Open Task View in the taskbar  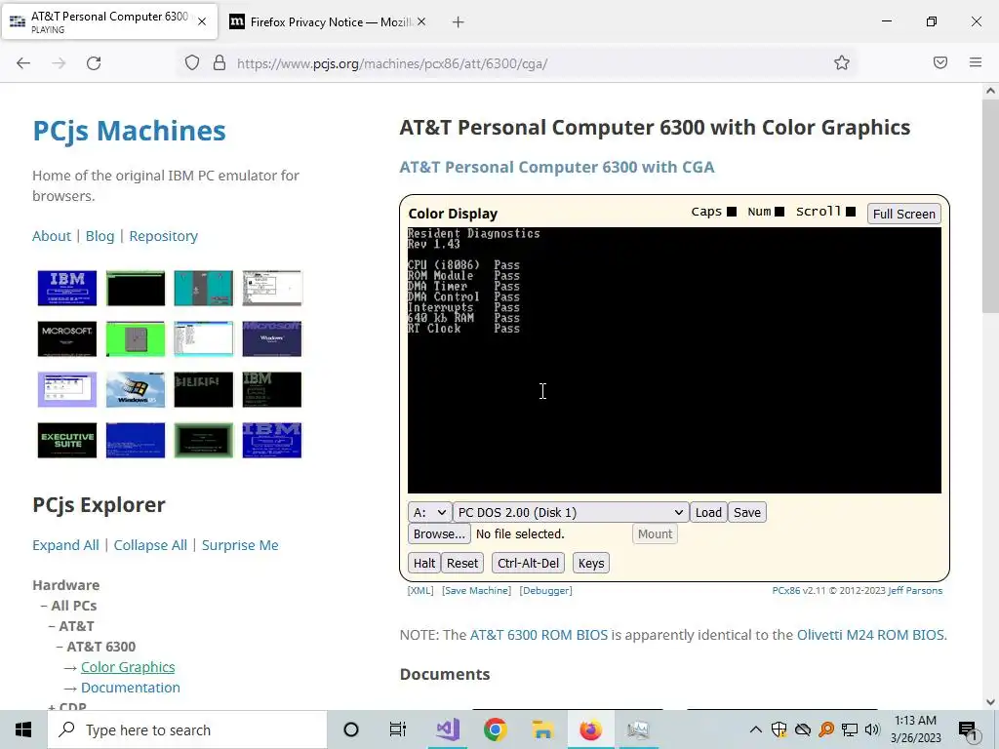(x=398, y=729)
